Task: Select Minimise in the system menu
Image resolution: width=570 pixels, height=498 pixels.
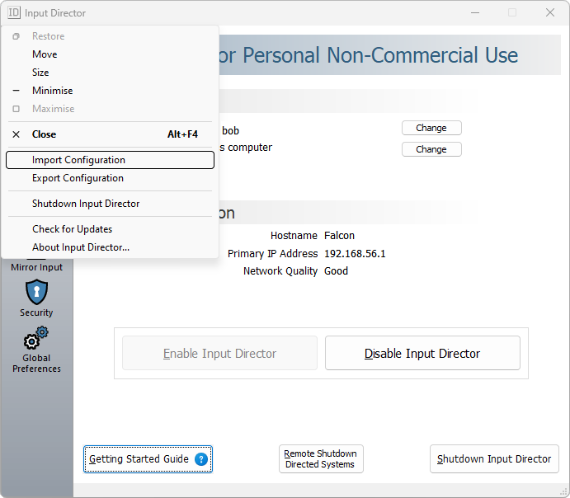Action: pyautogui.click(x=52, y=91)
